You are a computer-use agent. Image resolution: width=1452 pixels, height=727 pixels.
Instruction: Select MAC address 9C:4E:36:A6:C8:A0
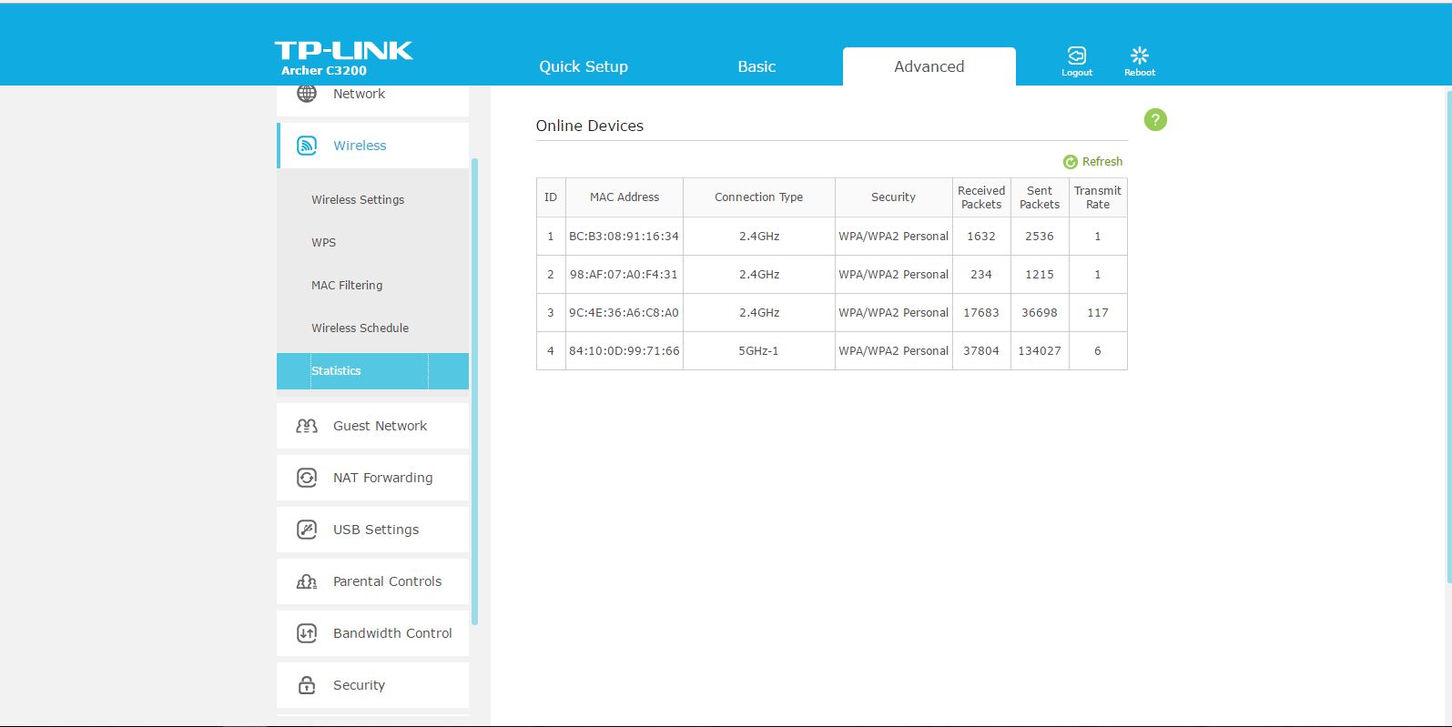(x=624, y=313)
